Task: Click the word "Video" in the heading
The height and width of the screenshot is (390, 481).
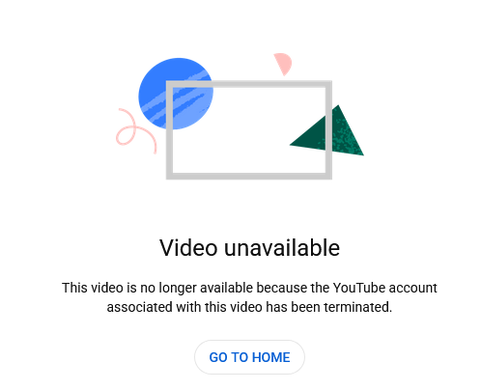Action: coord(188,248)
